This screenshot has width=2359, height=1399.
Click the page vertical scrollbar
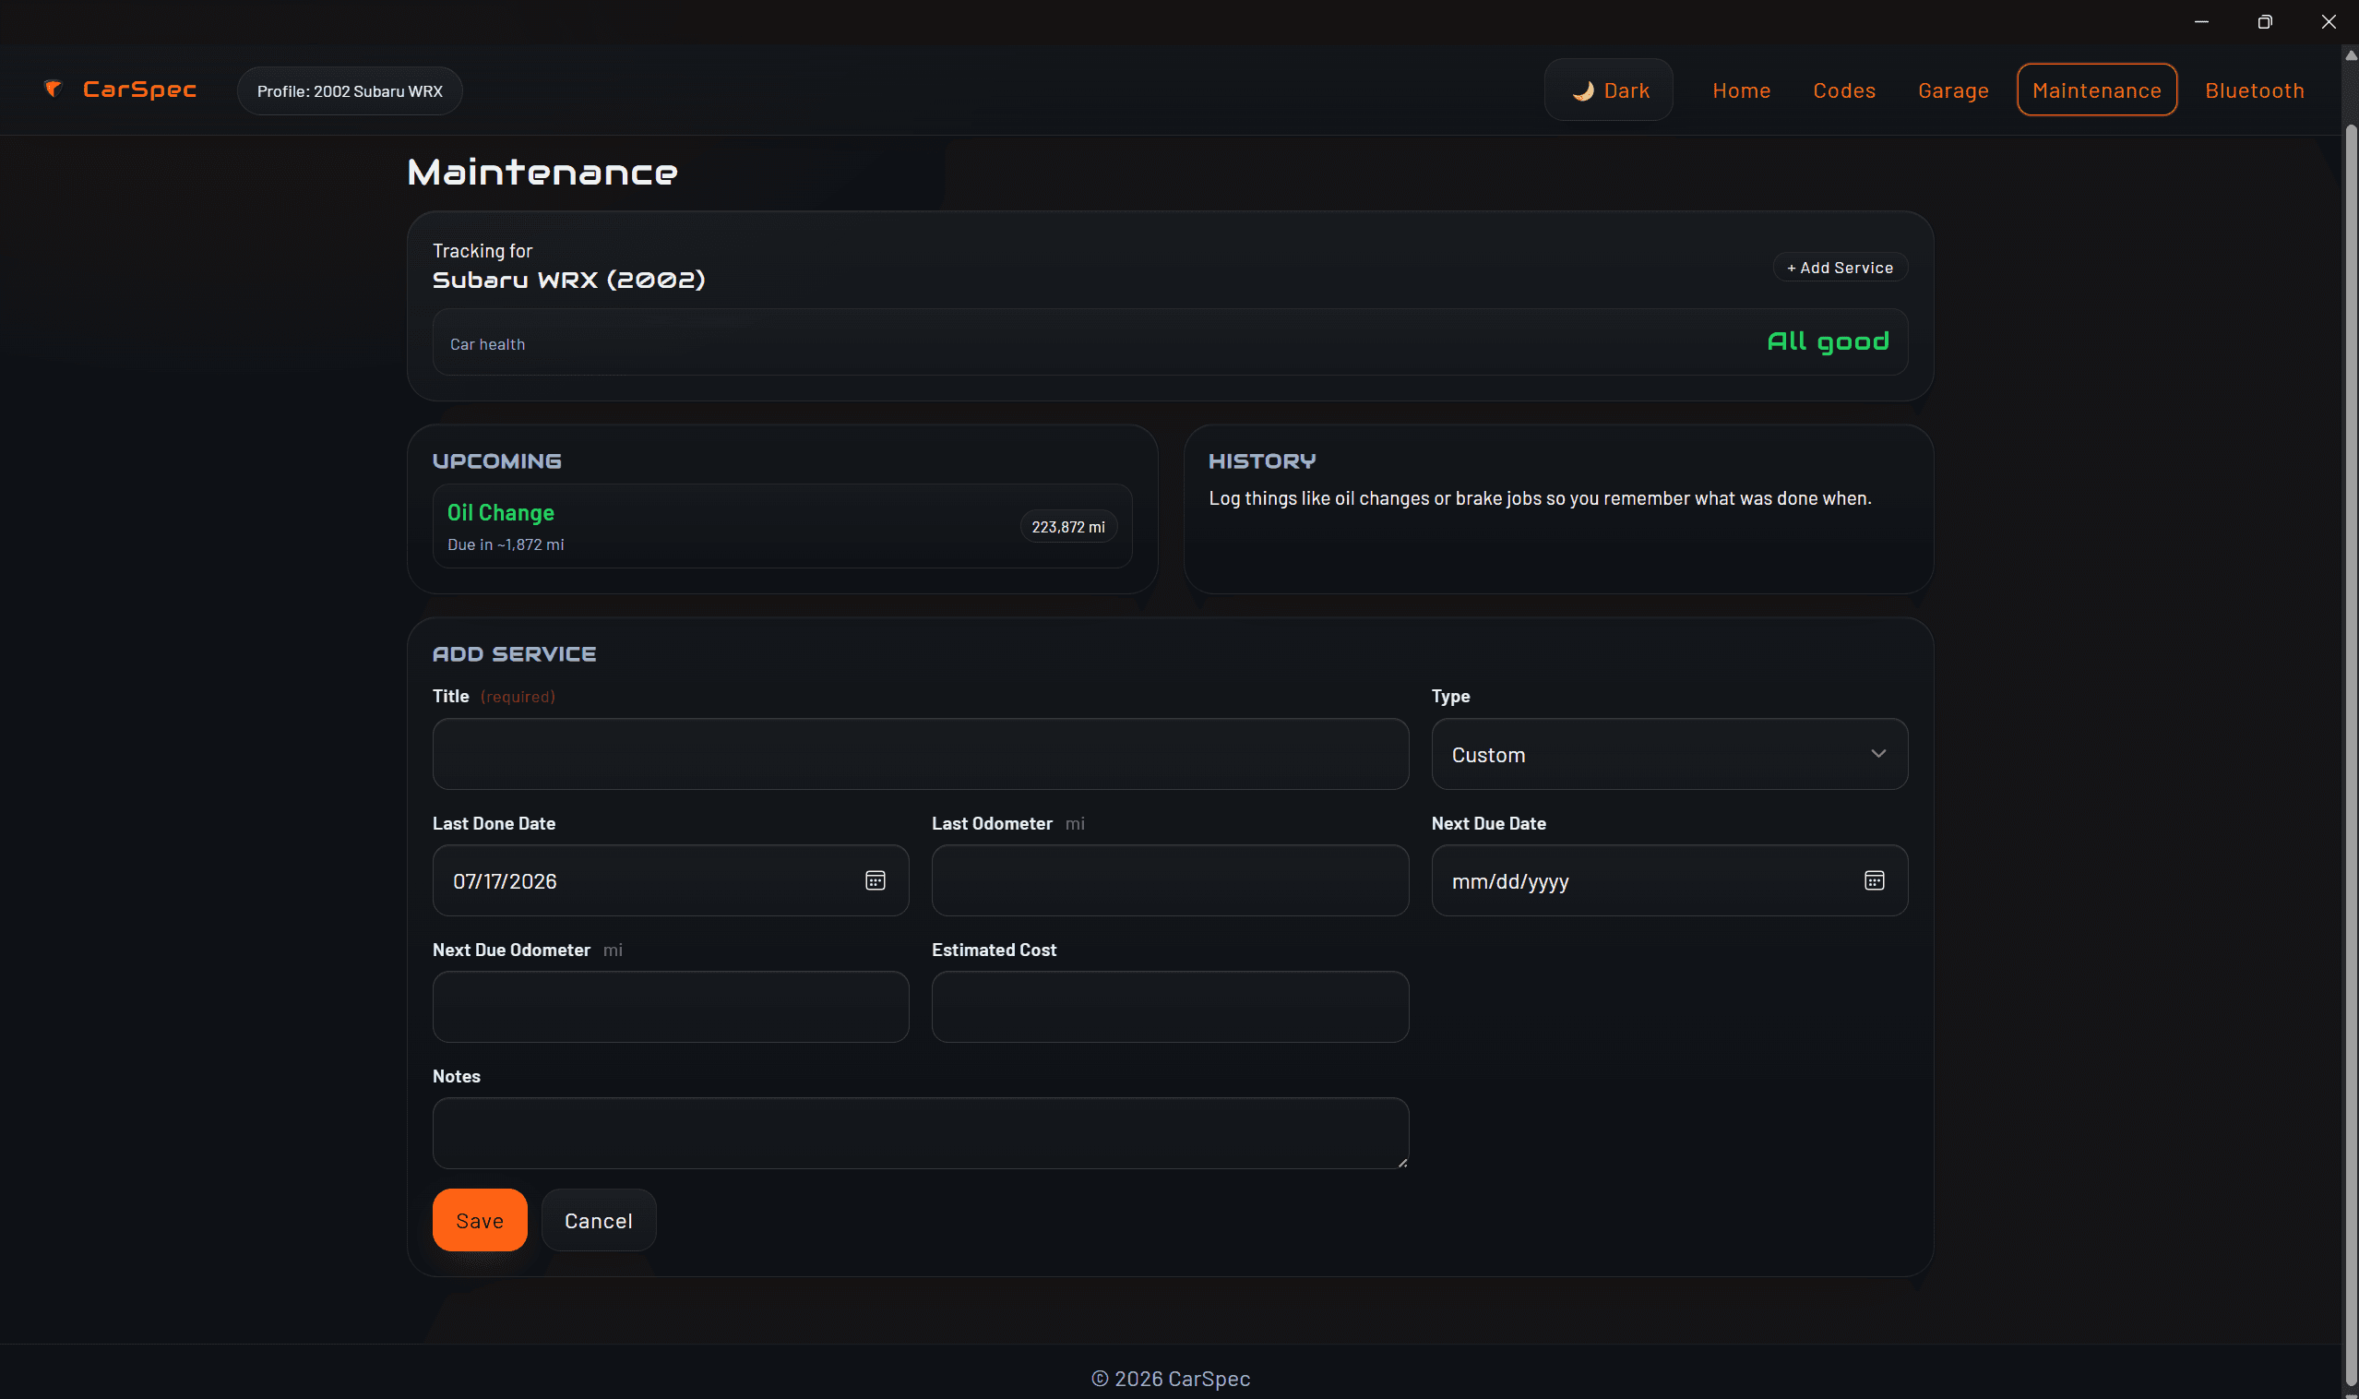point(2350,754)
